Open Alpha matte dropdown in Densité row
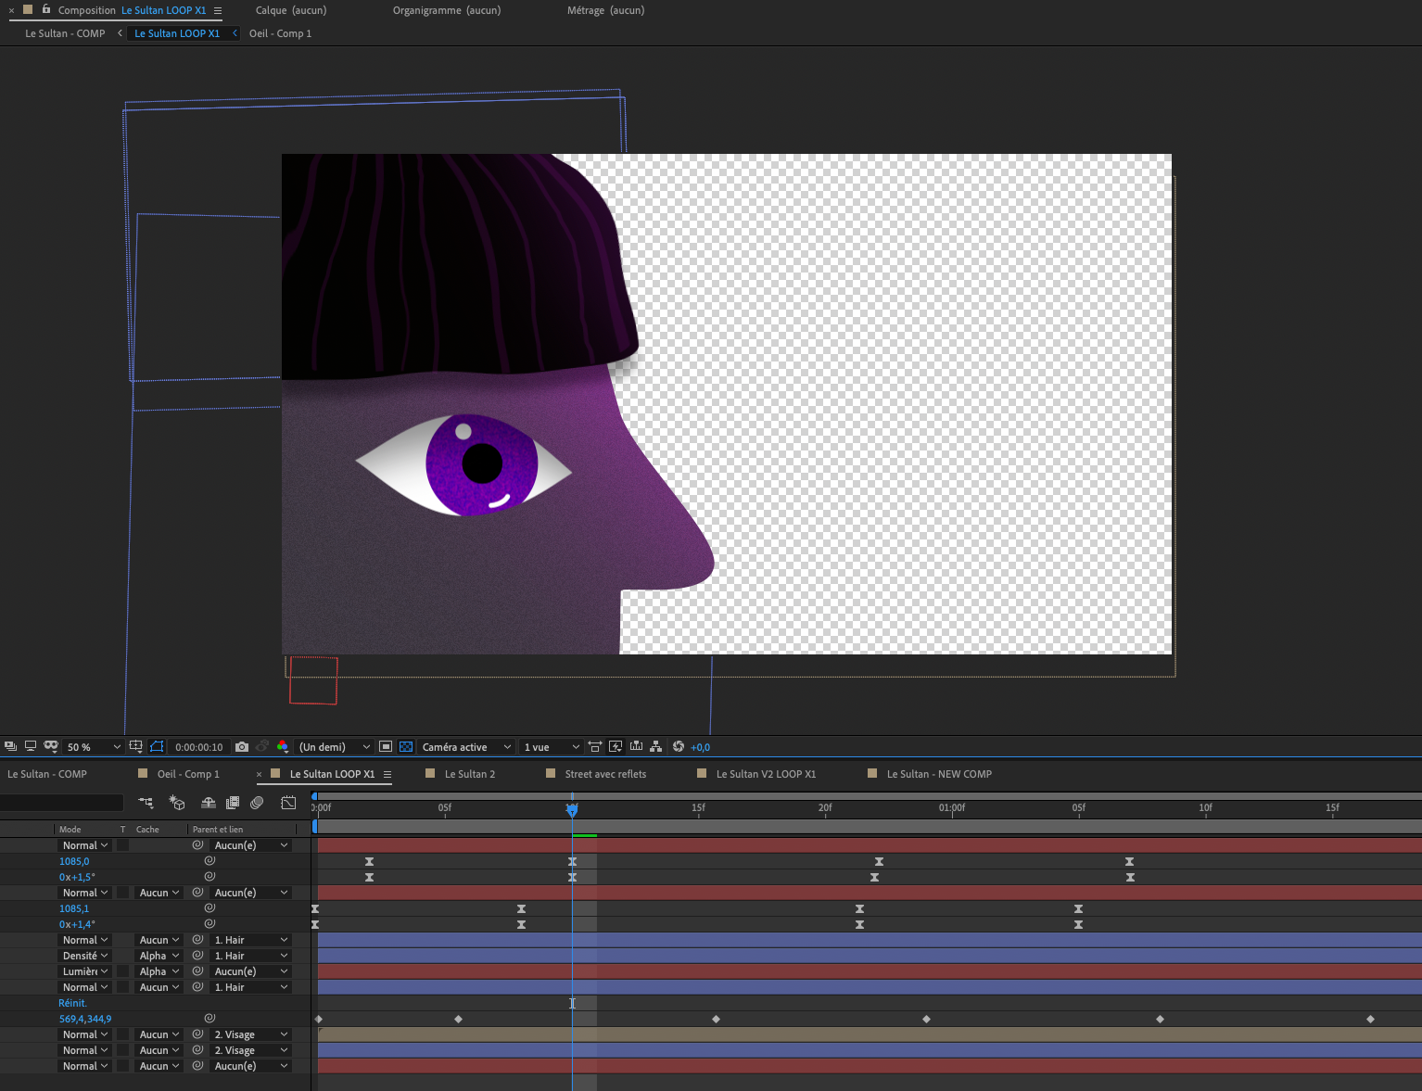Image resolution: width=1422 pixels, height=1091 pixels. tap(159, 956)
